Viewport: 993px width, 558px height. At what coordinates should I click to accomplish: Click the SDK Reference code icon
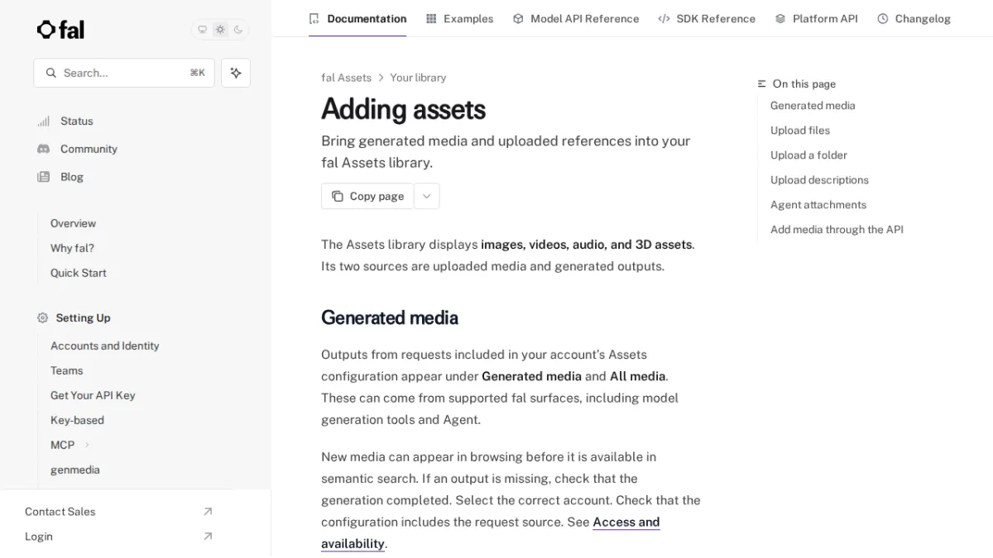click(x=664, y=18)
